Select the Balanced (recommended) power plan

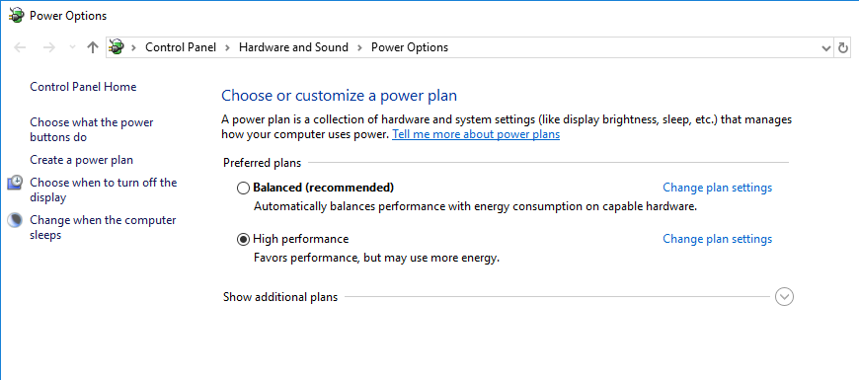coord(243,188)
